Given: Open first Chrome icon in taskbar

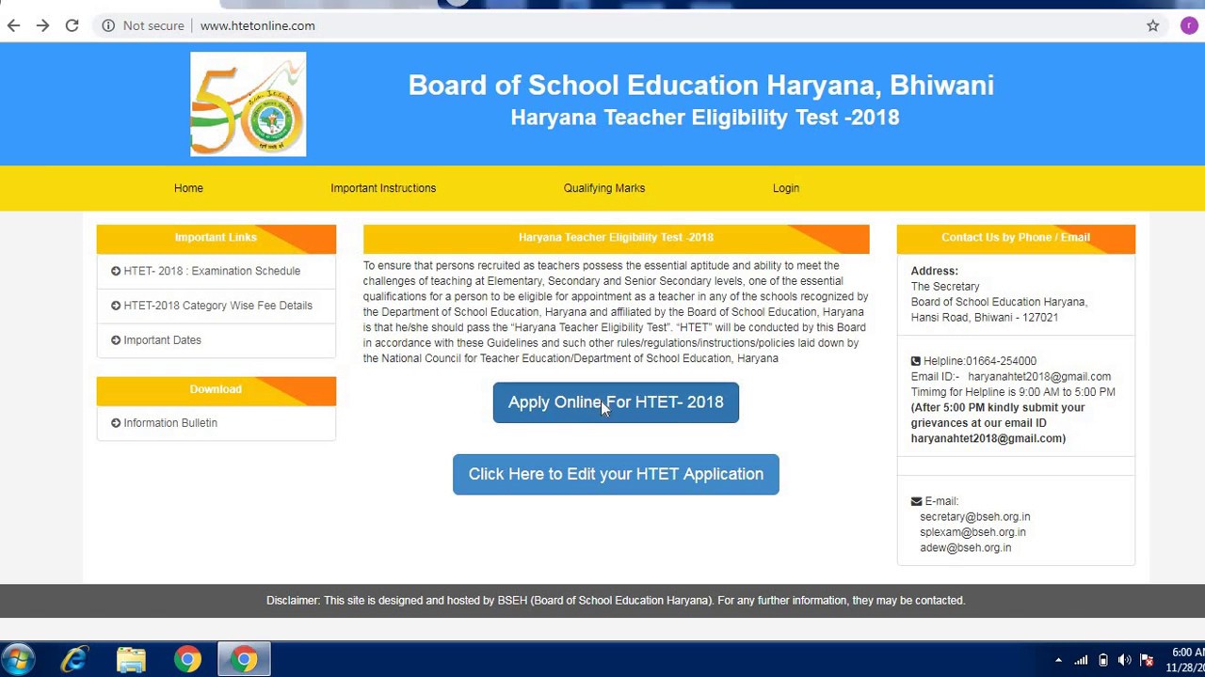Looking at the screenshot, I should point(187,660).
